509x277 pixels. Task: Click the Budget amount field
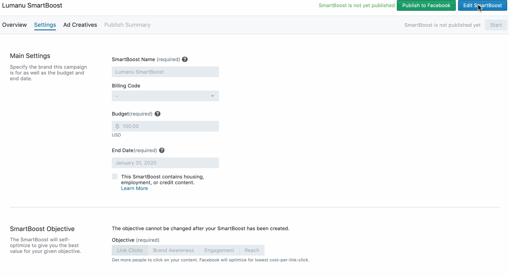[x=165, y=126]
